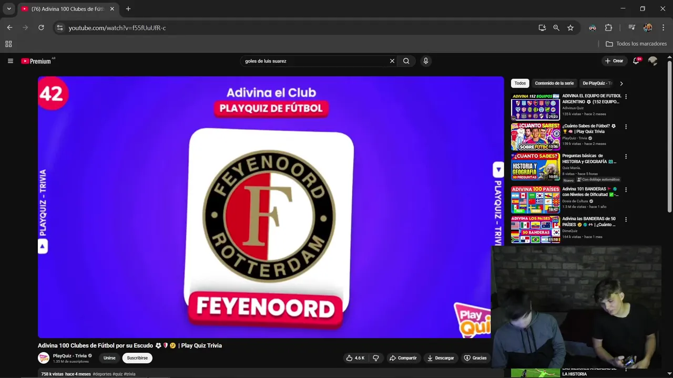Click the video player to pause
The image size is (673, 378).
pyautogui.click(x=271, y=207)
